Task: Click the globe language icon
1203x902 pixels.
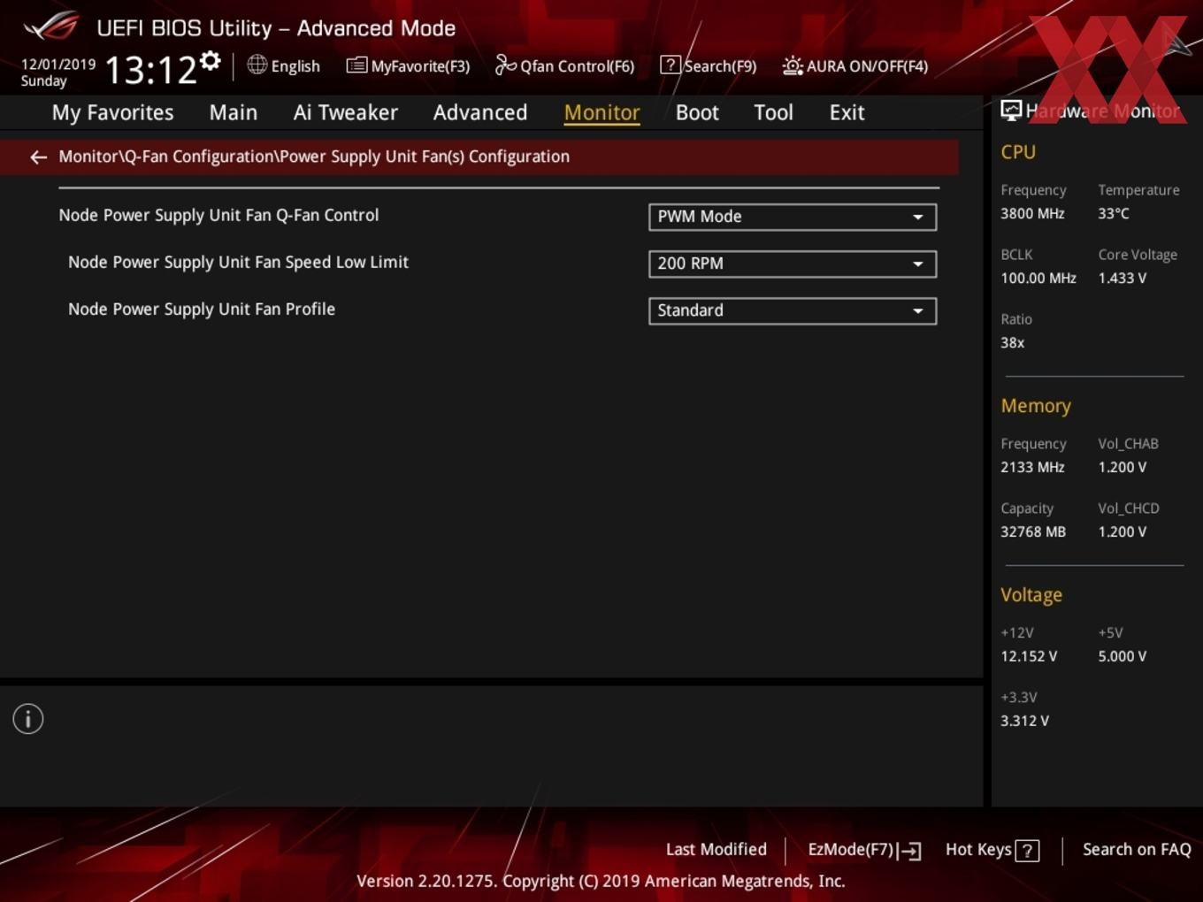Action: (x=257, y=65)
